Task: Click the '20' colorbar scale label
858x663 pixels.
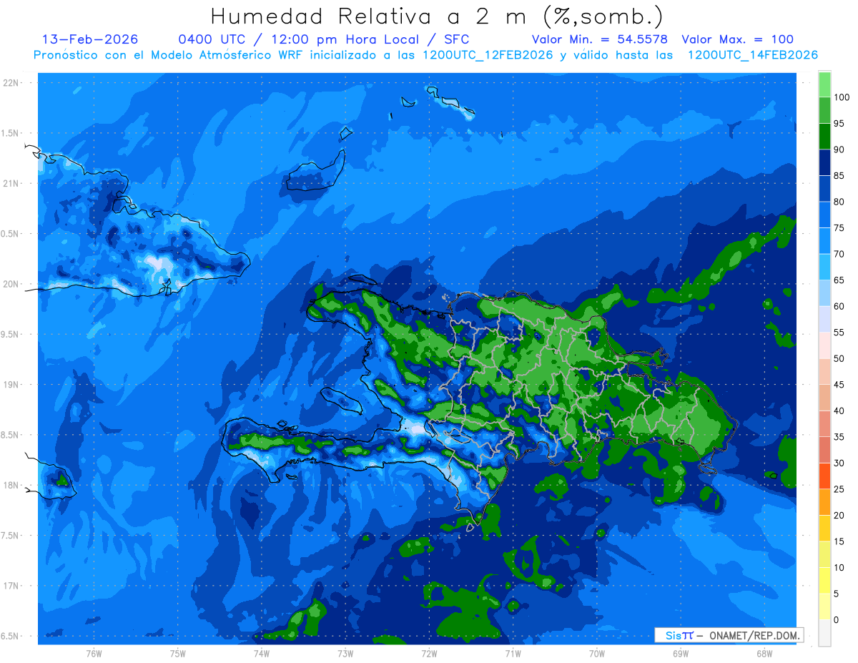Action: (839, 515)
